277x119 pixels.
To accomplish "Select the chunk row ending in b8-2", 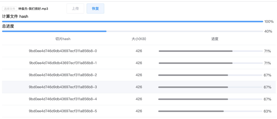I will click(x=63, y=75).
